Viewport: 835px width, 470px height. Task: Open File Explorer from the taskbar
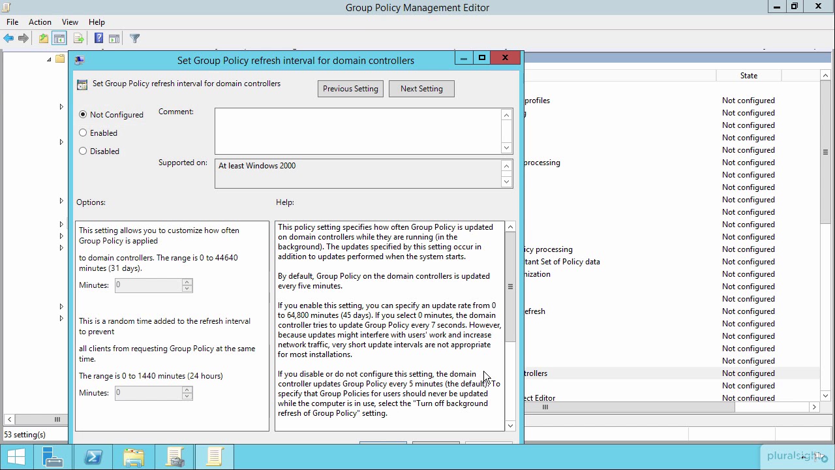pos(133,457)
